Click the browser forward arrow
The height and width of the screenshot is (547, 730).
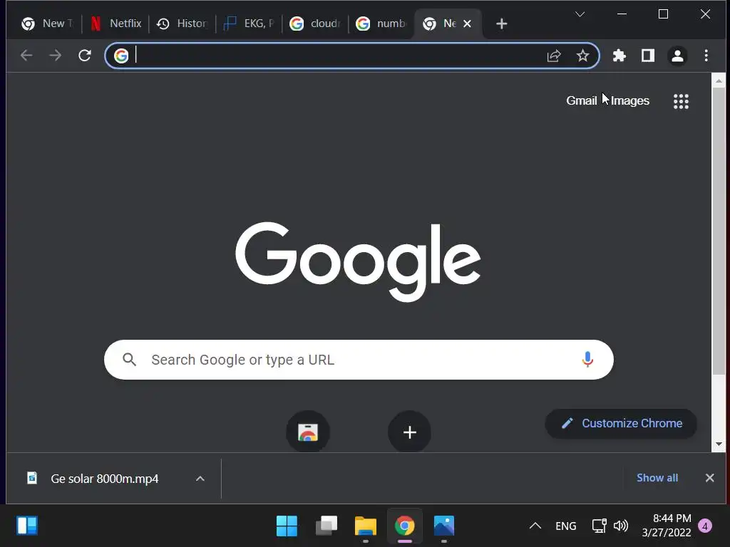(56, 56)
